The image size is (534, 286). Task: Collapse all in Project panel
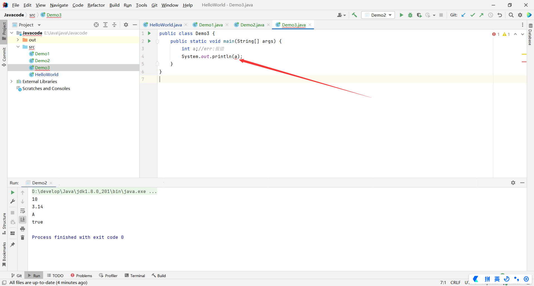tap(114, 25)
